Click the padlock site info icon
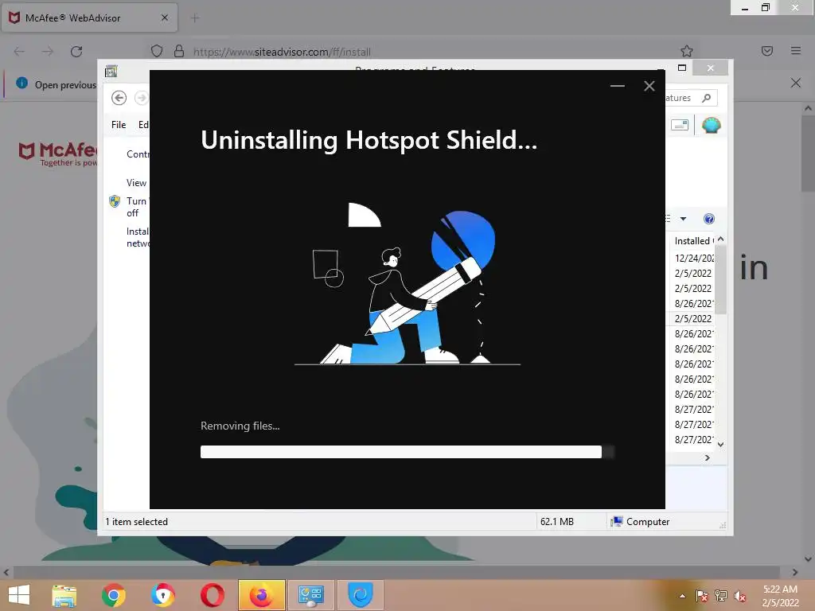Screen dimensions: 815x611 pyautogui.click(x=179, y=51)
